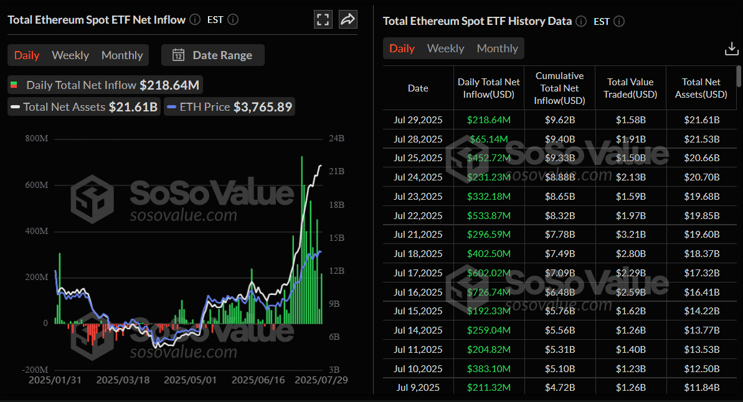Expand the Net Inflow chart to fullscreen
The width and height of the screenshot is (743, 402).
(x=323, y=19)
